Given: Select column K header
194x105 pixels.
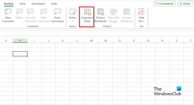Looking at the screenshot, I should [63, 41].
